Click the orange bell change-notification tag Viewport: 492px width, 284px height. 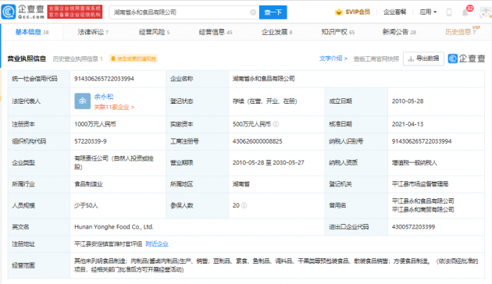coord(134,59)
